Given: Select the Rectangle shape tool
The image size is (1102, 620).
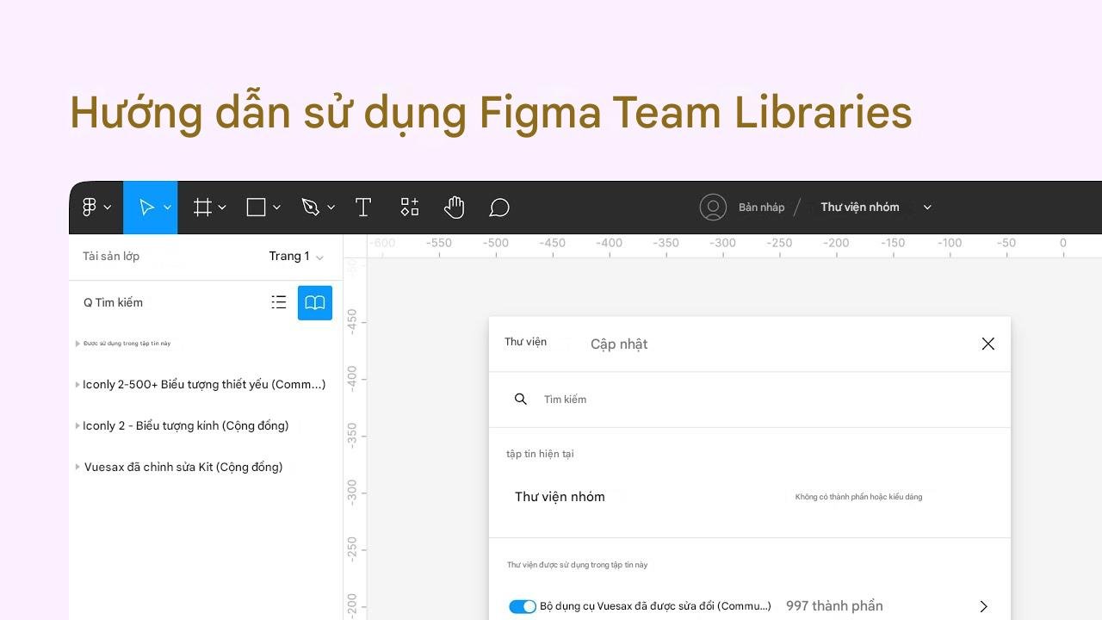Looking at the screenshot, I should (x=256, y=208).
